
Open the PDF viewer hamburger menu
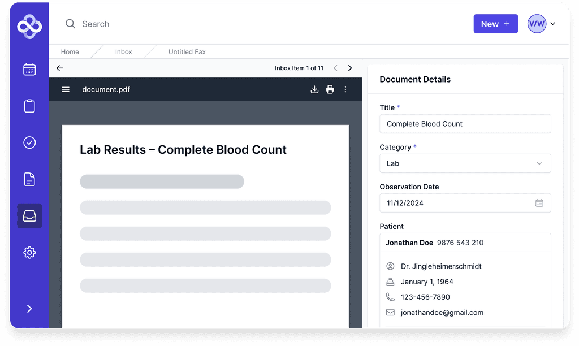pyautogui.click(x=66, y=89)
